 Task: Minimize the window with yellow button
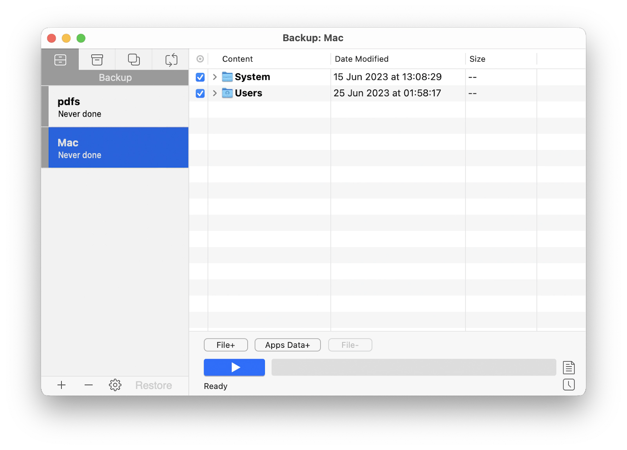point(66,38)
